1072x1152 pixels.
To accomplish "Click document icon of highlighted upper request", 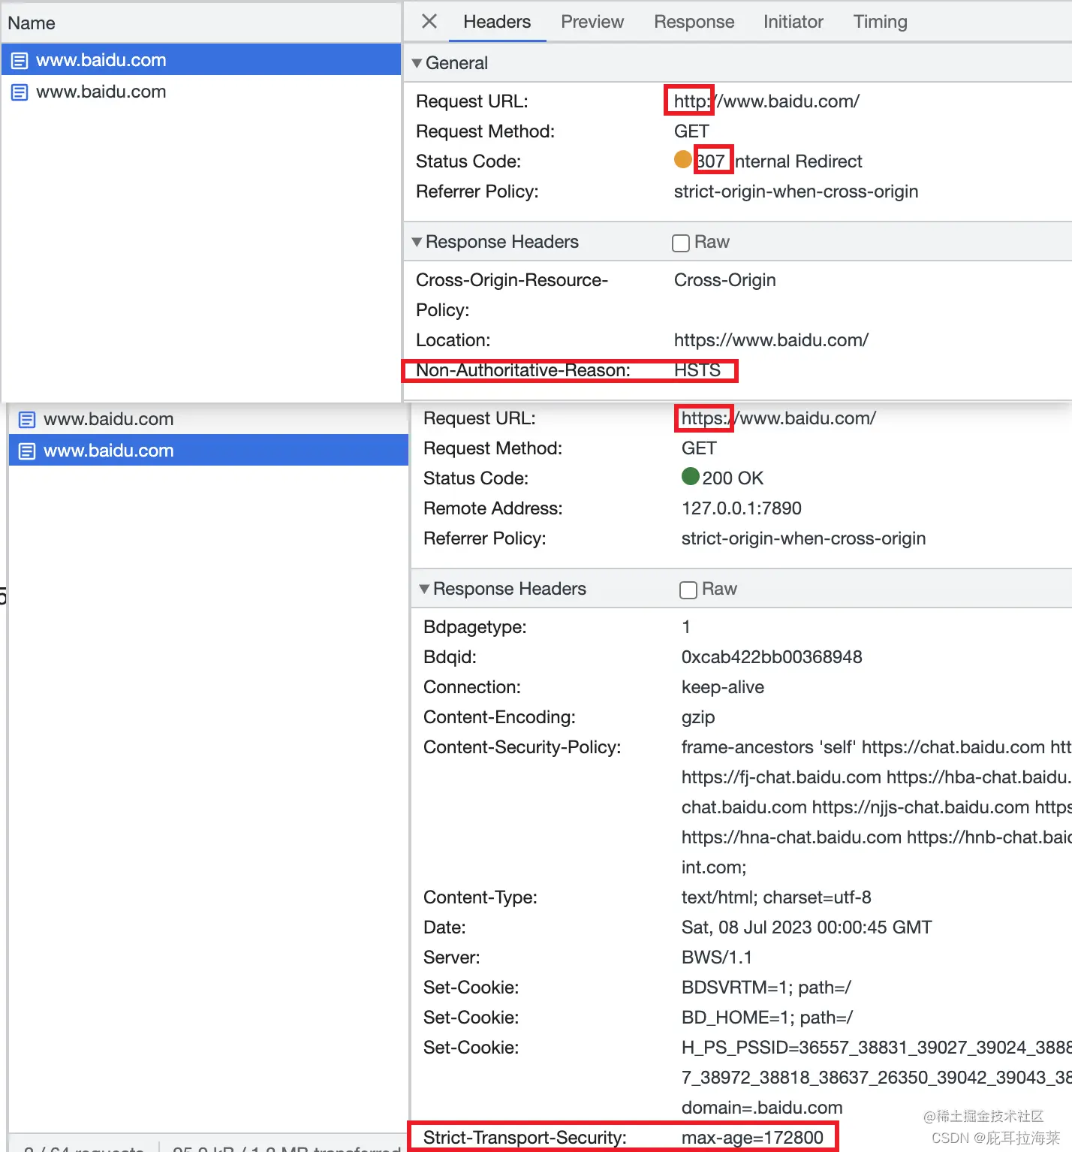I will coord(20,61).
